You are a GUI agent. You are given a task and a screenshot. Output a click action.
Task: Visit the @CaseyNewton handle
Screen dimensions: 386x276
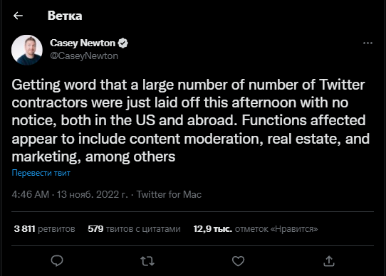(x=84, y=55)
